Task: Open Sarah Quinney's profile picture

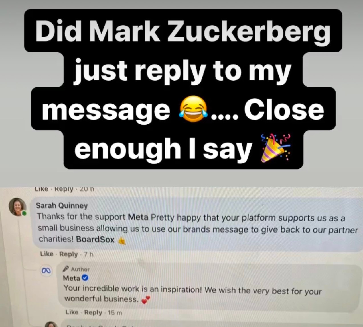Action: 18,207
